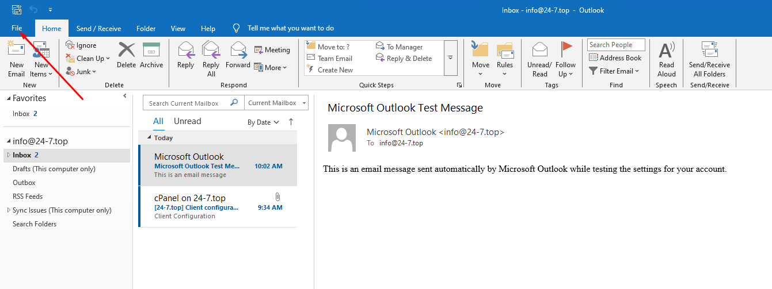Switch to the Unread message filter
This screenshot has height=289, width=772.
(x=188, y=121)
